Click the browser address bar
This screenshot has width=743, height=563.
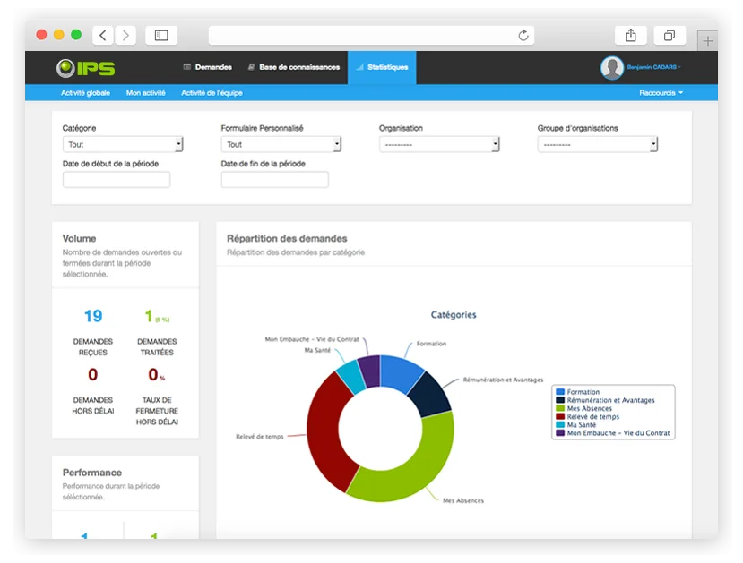point(371,36)
